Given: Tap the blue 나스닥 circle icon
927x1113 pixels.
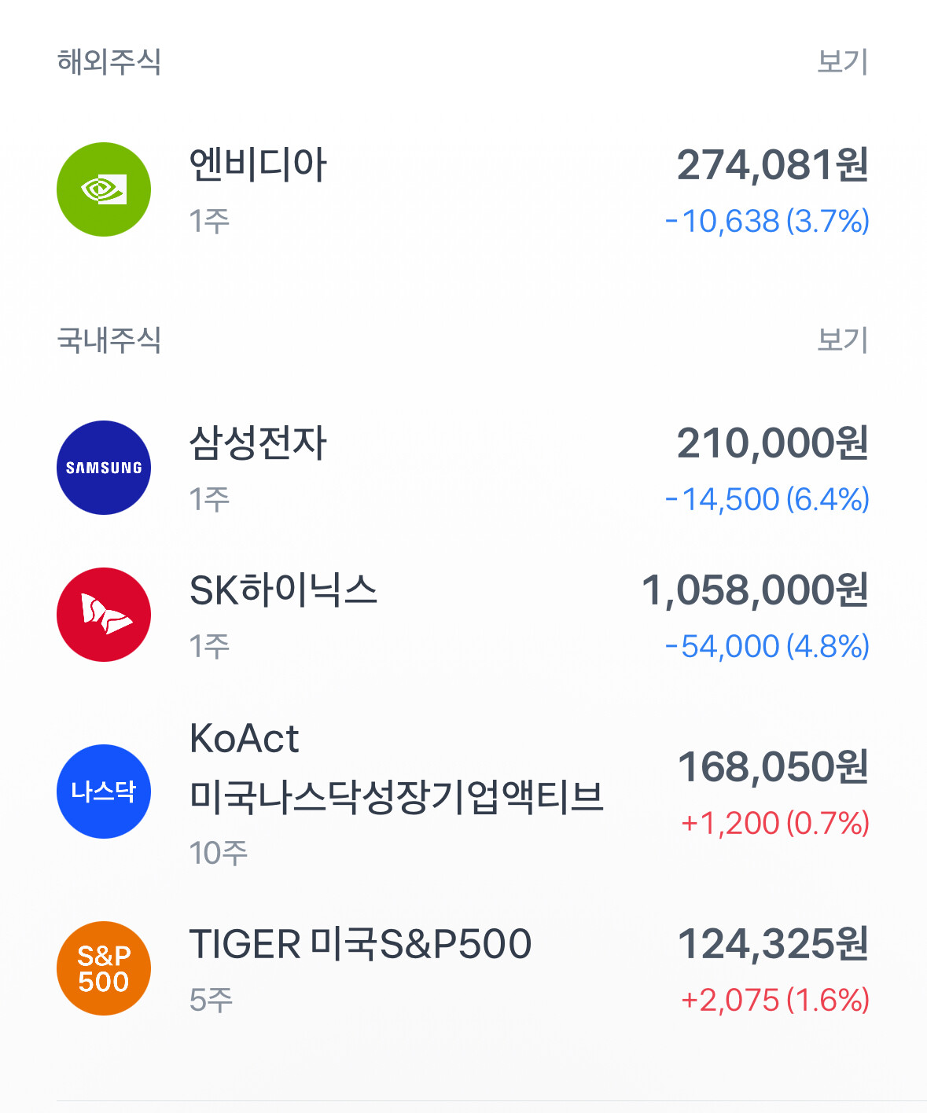Looking at the screenshot, I should click(104, 792).
